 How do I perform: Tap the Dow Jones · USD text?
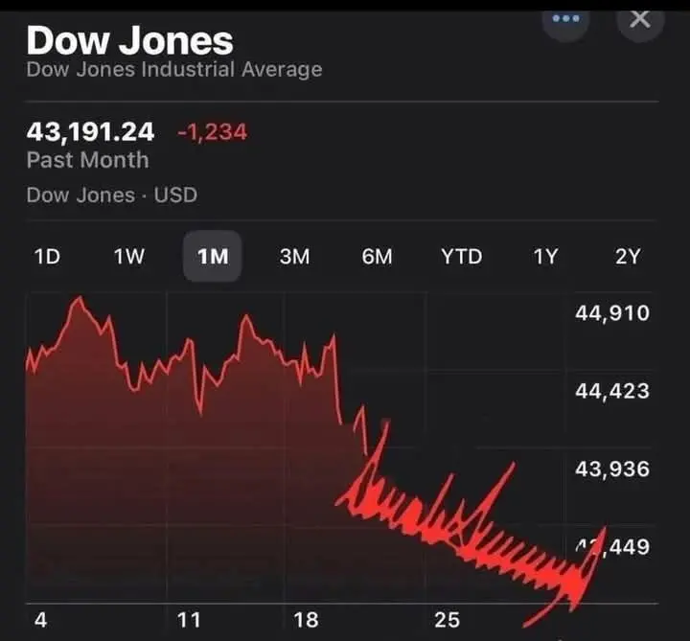click(x=111, y=195)
